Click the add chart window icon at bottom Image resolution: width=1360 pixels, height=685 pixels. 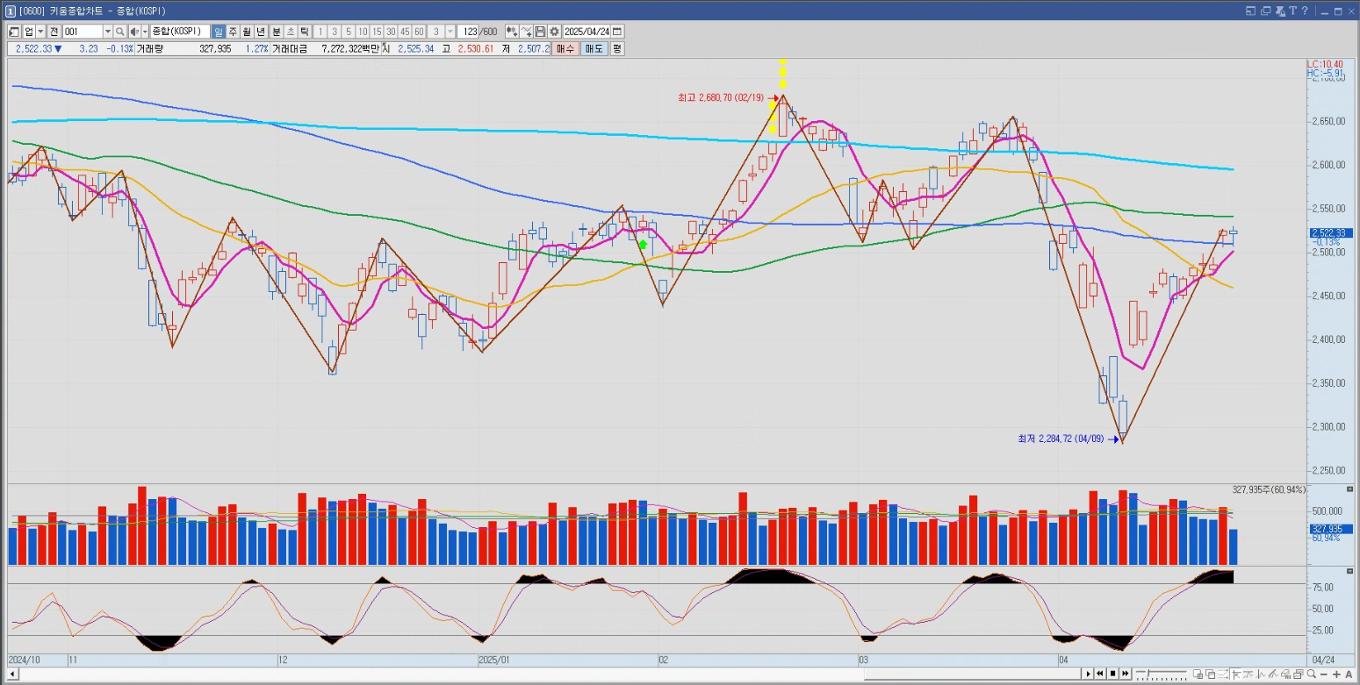coord(1198,674)
